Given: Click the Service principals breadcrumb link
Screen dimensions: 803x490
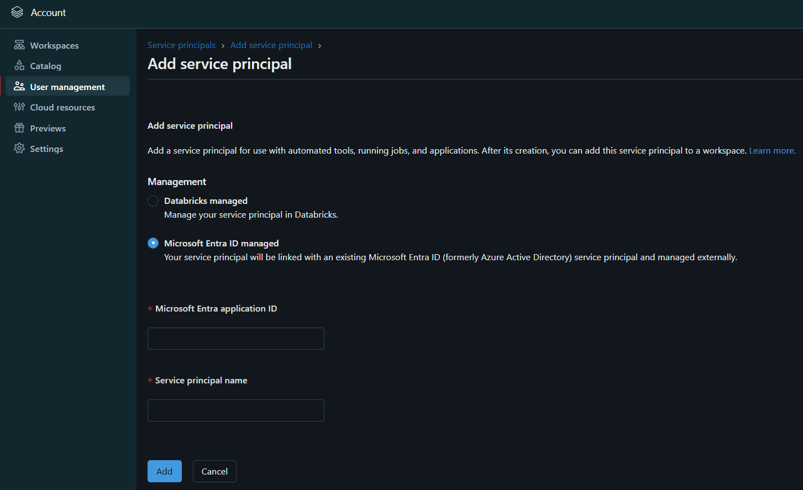Looking at the screenshot, I should point(181,45).
